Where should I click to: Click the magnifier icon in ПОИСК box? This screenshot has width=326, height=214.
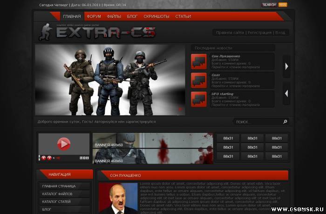285,122
